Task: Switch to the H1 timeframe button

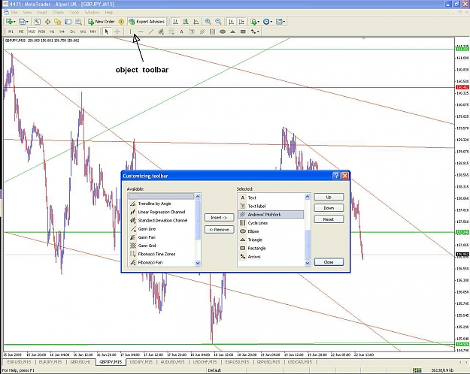Action: click(x=52, y=32)
